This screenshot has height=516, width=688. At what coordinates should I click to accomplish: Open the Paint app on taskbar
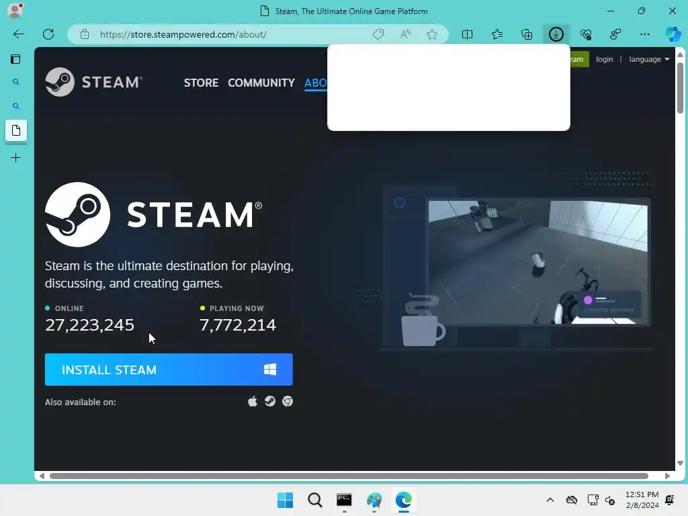(x=374, y=500)
